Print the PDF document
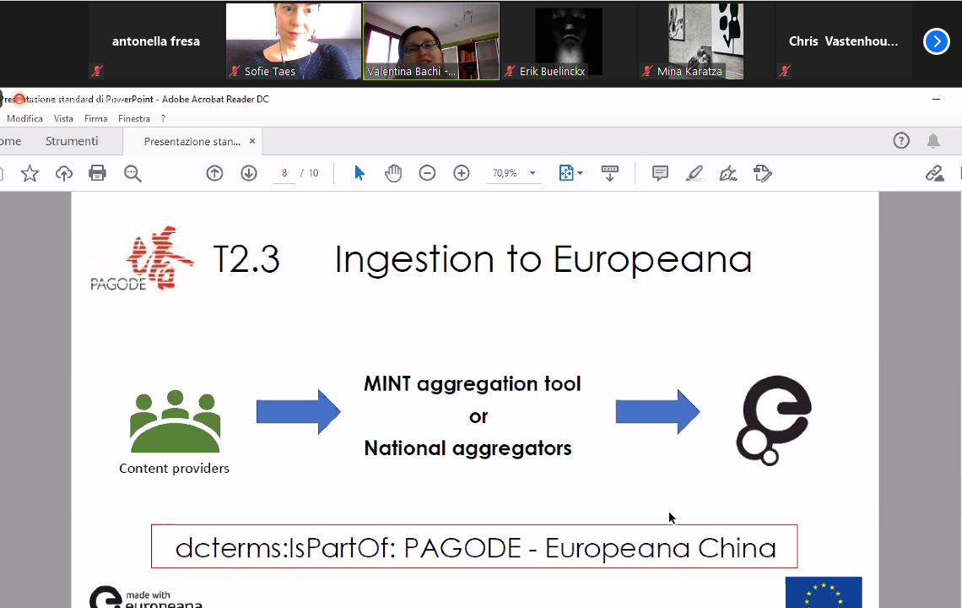This screenshot has width=962, height=608. tap(98, 174)
